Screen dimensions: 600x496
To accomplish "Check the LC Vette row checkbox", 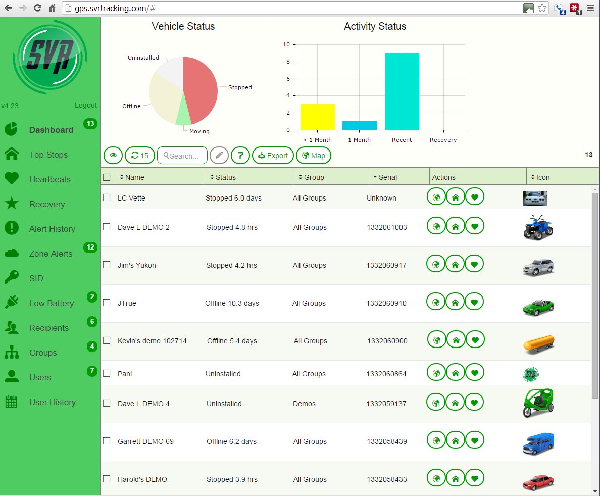I will click(x=107, y=197).
